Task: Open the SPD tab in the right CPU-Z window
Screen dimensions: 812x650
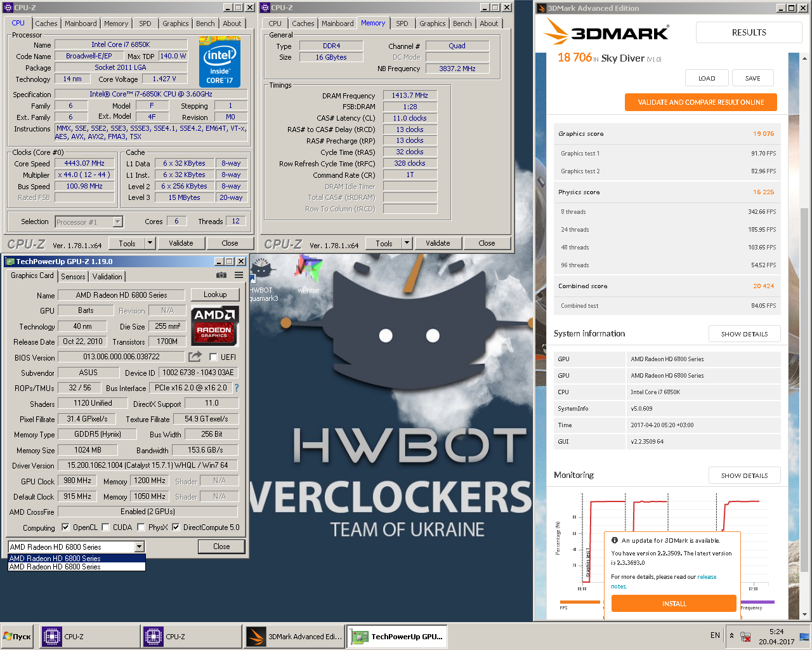Action: click(402, 23)
